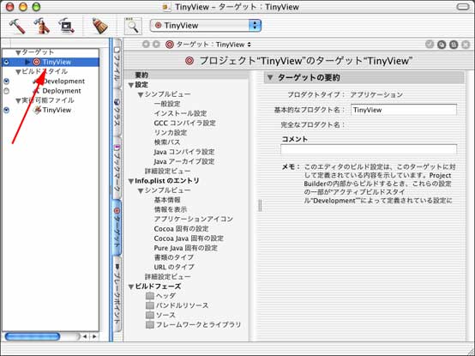This screenshot has width=475, height=356.
Task: Collapse the 設定 section
Action: (x=131, y=85)
